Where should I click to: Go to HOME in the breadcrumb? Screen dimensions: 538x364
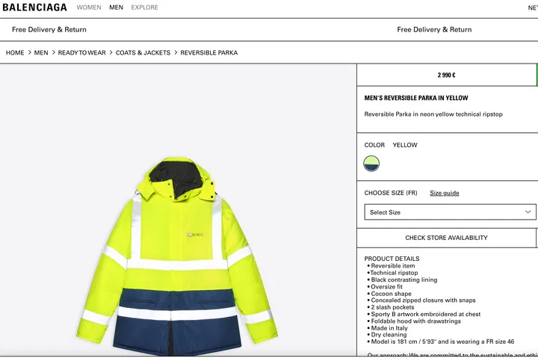15,53
